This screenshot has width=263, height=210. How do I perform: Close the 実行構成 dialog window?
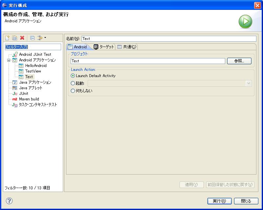[x=257, y=5]
